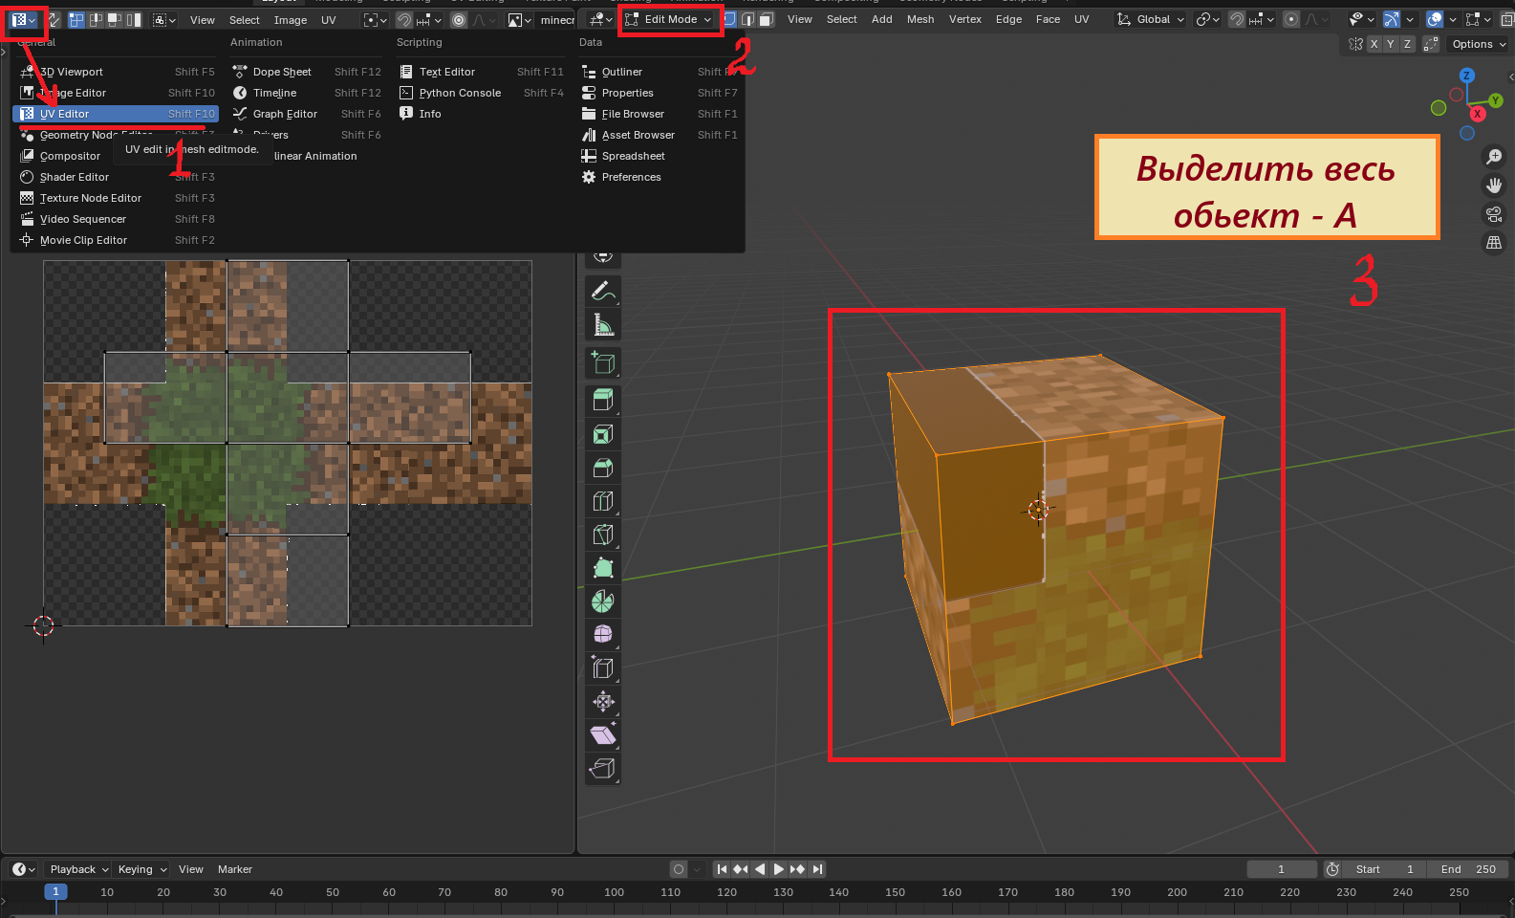
Task: Select the Inset Faces tool
Action: (602, 434)
